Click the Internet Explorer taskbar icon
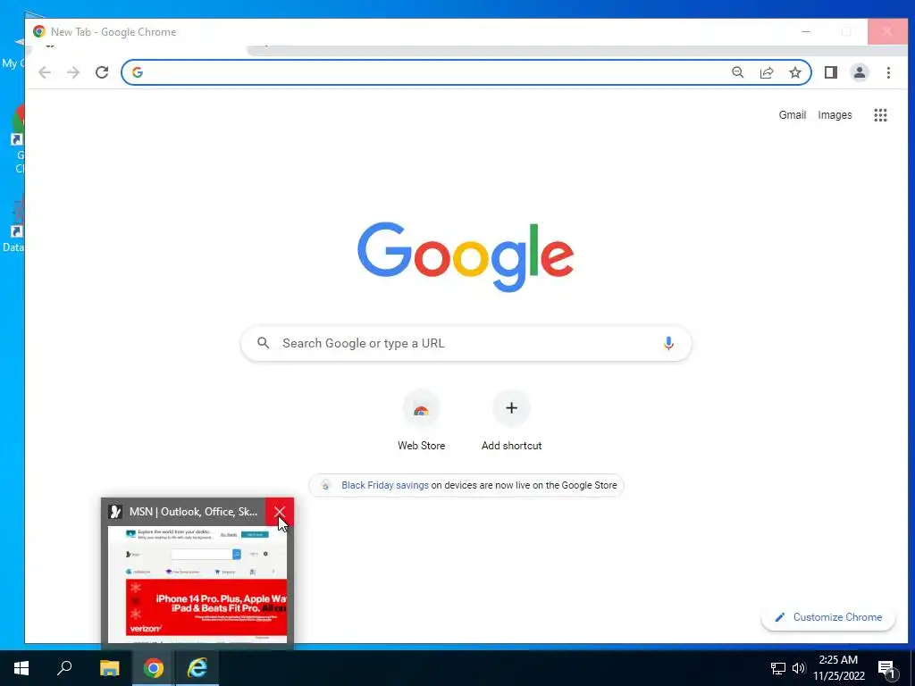915x686 pixels. click(x=197, y=668)
